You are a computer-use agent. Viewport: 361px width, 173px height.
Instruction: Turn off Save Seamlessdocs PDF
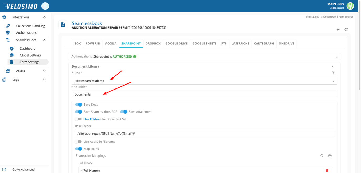(x=79, y=112)
